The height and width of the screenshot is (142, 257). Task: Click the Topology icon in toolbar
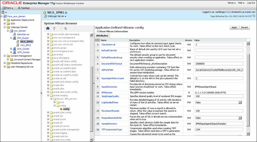click(19, 8)
